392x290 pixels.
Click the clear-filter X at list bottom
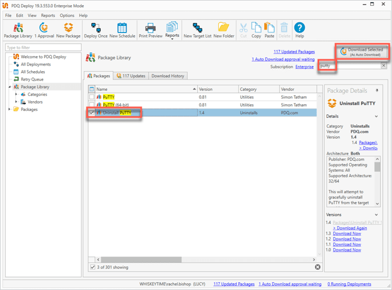[x=318, y=267]
